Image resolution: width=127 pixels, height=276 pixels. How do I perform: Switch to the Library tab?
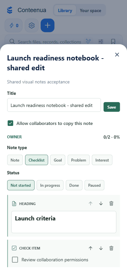(x=65, y=10)
